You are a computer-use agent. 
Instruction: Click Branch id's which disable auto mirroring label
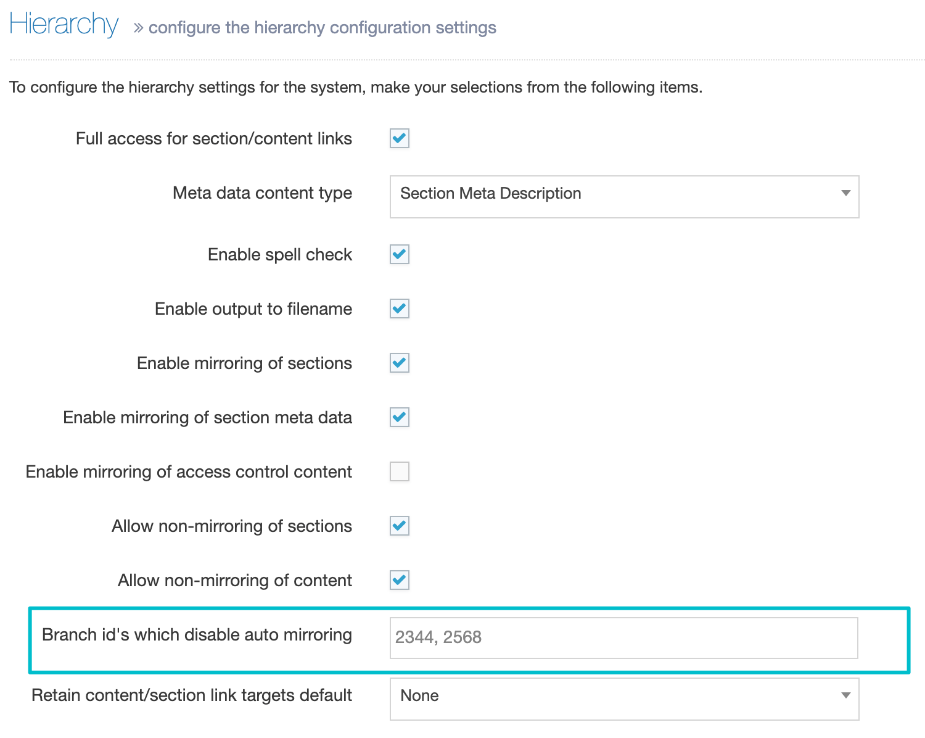pos(197,635)
